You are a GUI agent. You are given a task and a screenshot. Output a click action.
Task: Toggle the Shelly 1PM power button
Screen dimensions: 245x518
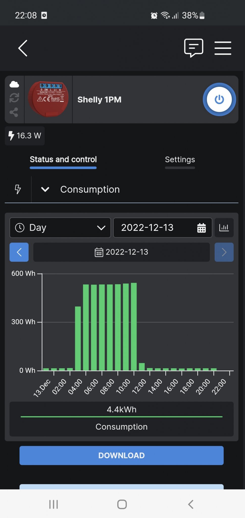point(219,99)
